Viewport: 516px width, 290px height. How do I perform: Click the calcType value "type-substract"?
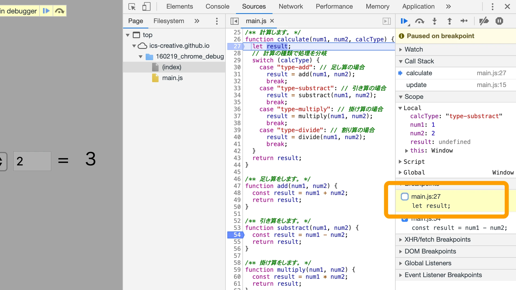[474, 116]
